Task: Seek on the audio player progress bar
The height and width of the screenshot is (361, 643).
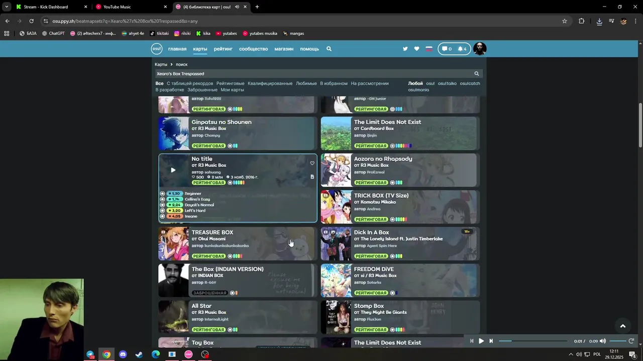Action: pos(533,341)
